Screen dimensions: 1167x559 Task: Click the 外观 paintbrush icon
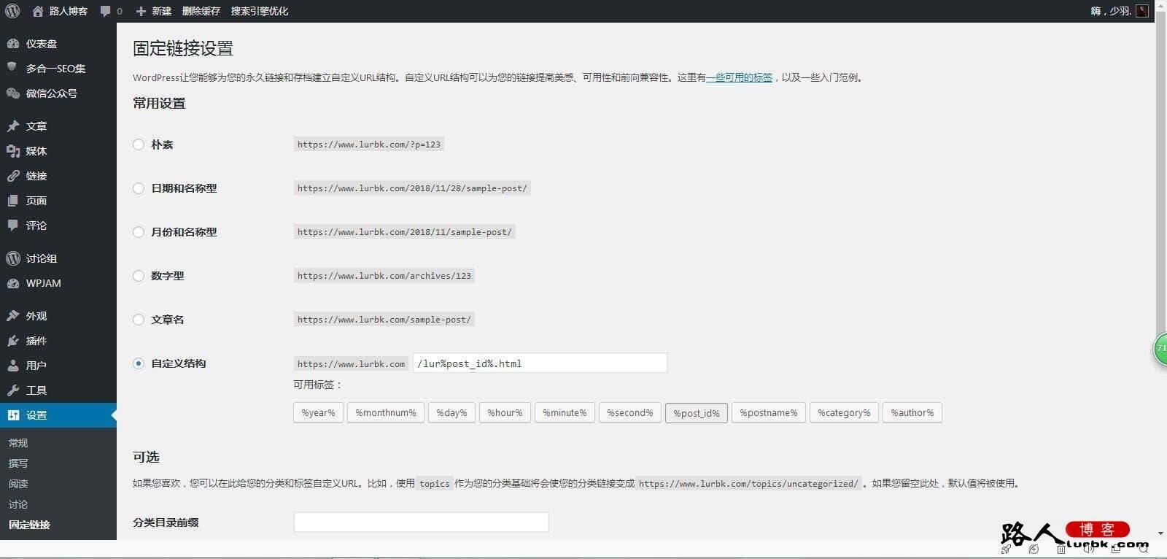[13, 316]
